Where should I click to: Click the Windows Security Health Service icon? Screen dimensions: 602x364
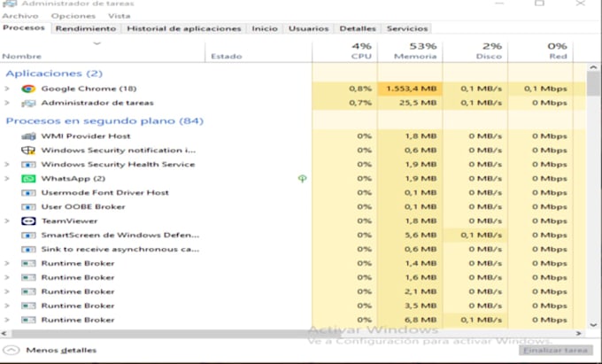pos(28,165)
